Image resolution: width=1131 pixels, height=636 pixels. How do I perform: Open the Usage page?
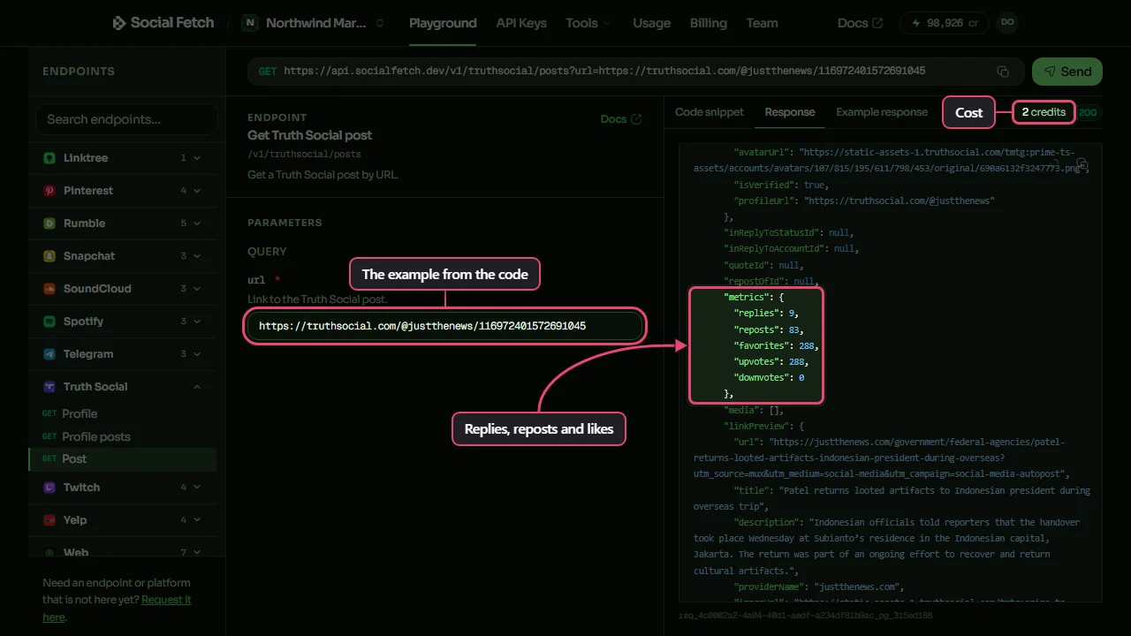651,23
